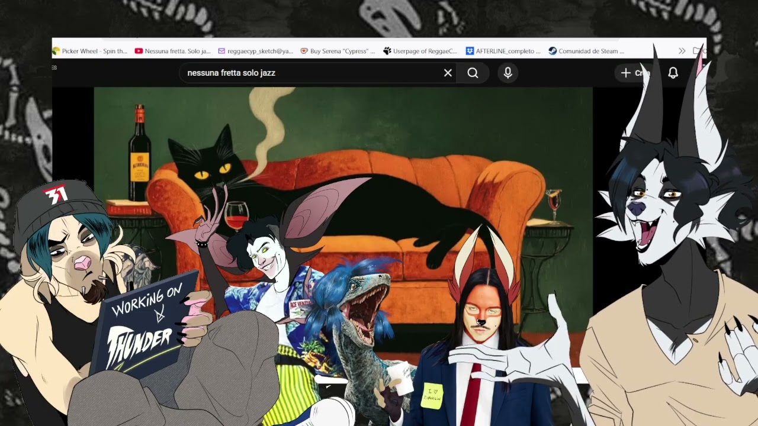Start voice search with the microphone
This screenshot has height=426, width=758.
tap(508, 73)
